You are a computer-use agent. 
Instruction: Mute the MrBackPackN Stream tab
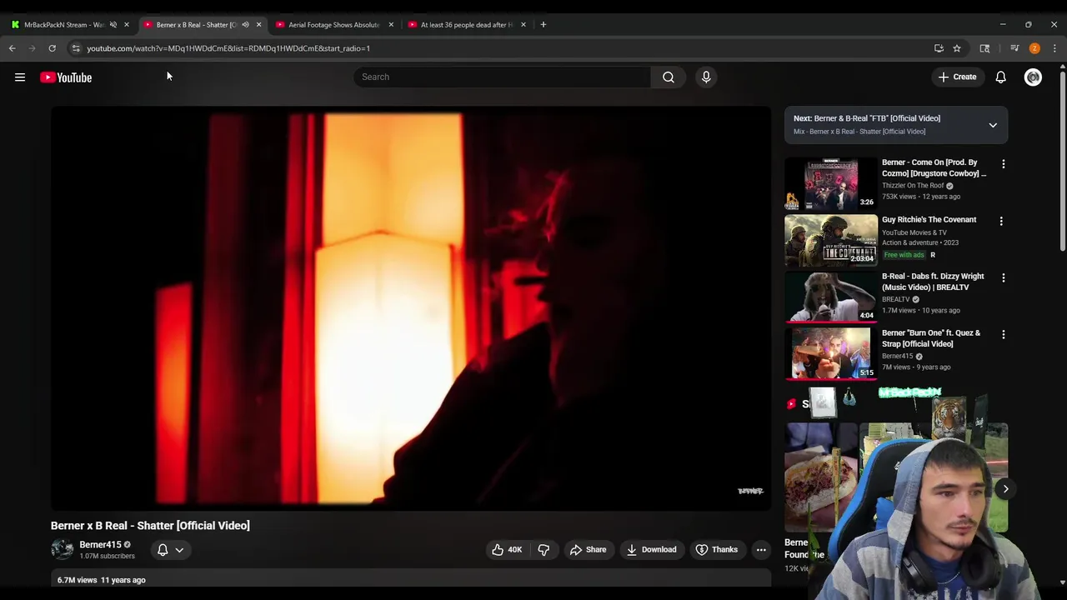pyautogui.click(x=113, y=24)
